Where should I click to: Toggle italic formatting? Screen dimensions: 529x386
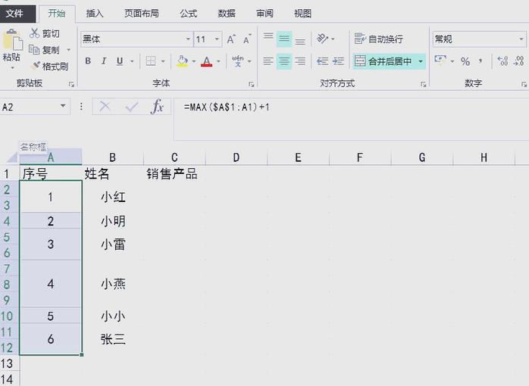tap(104, 61)
